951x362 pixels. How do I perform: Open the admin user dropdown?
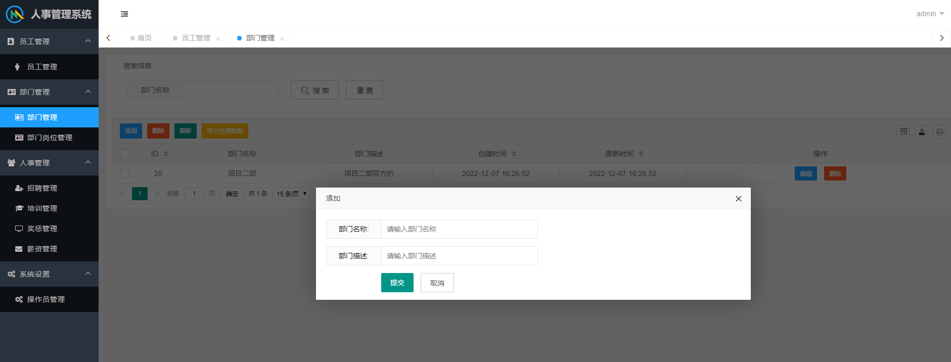pos(930,14)
